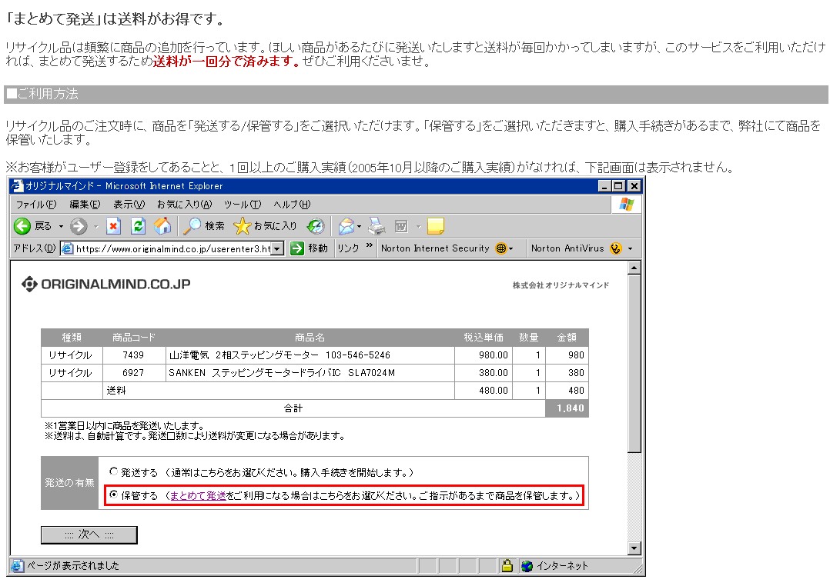The height and width of the screenshot is (586, 830).
Task: Click the SANKEN ステッピングモータードライバIC product name
Action: coord(282,373)
